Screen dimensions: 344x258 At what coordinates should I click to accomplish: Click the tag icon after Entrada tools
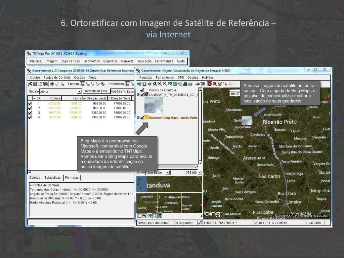102,84
